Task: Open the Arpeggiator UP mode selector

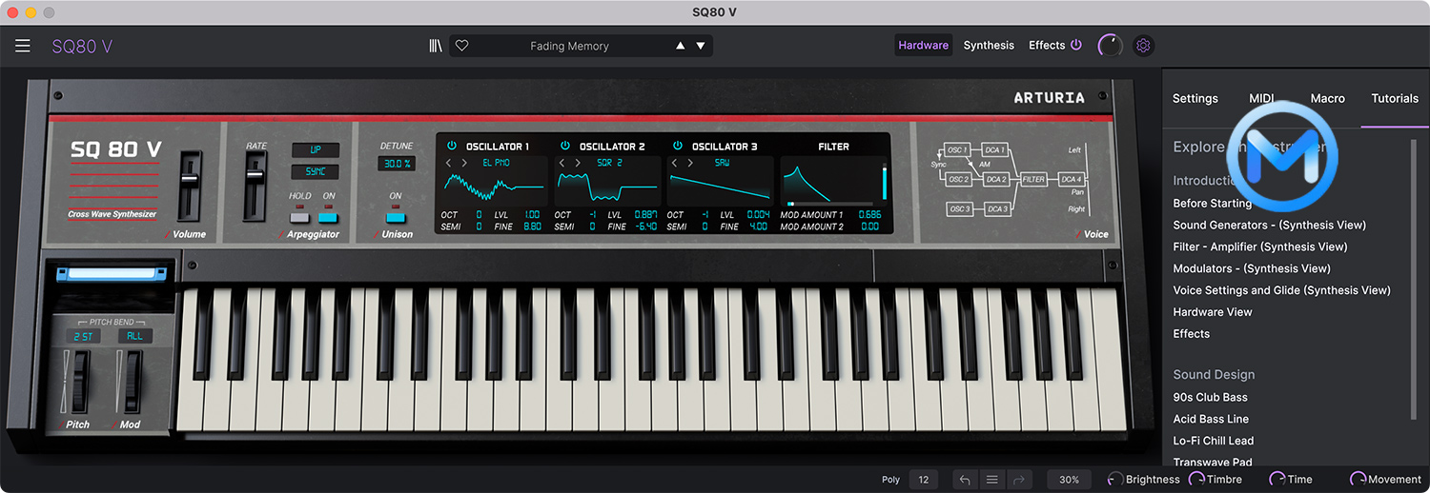Action: [316, 150]
